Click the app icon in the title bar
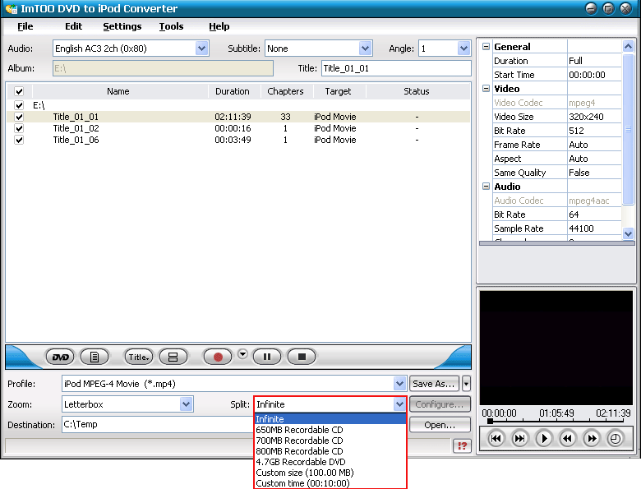This screenshot has height=489, width=641. pos(12,8)
